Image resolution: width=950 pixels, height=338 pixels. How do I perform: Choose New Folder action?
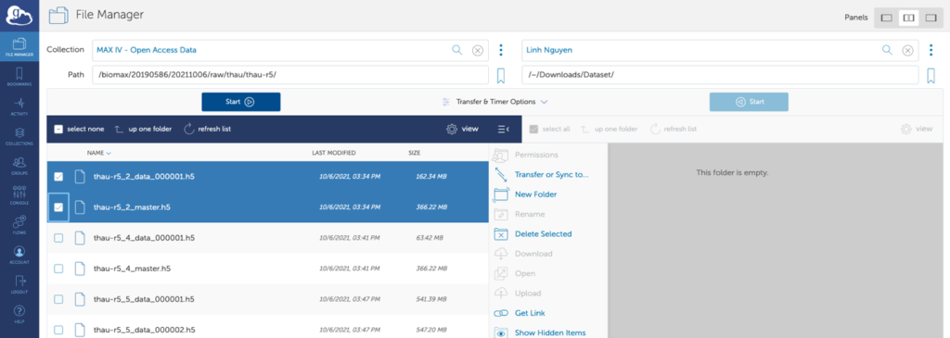[x=525, y=194]
